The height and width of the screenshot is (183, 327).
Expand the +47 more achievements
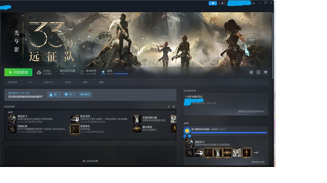coord(256,153)
